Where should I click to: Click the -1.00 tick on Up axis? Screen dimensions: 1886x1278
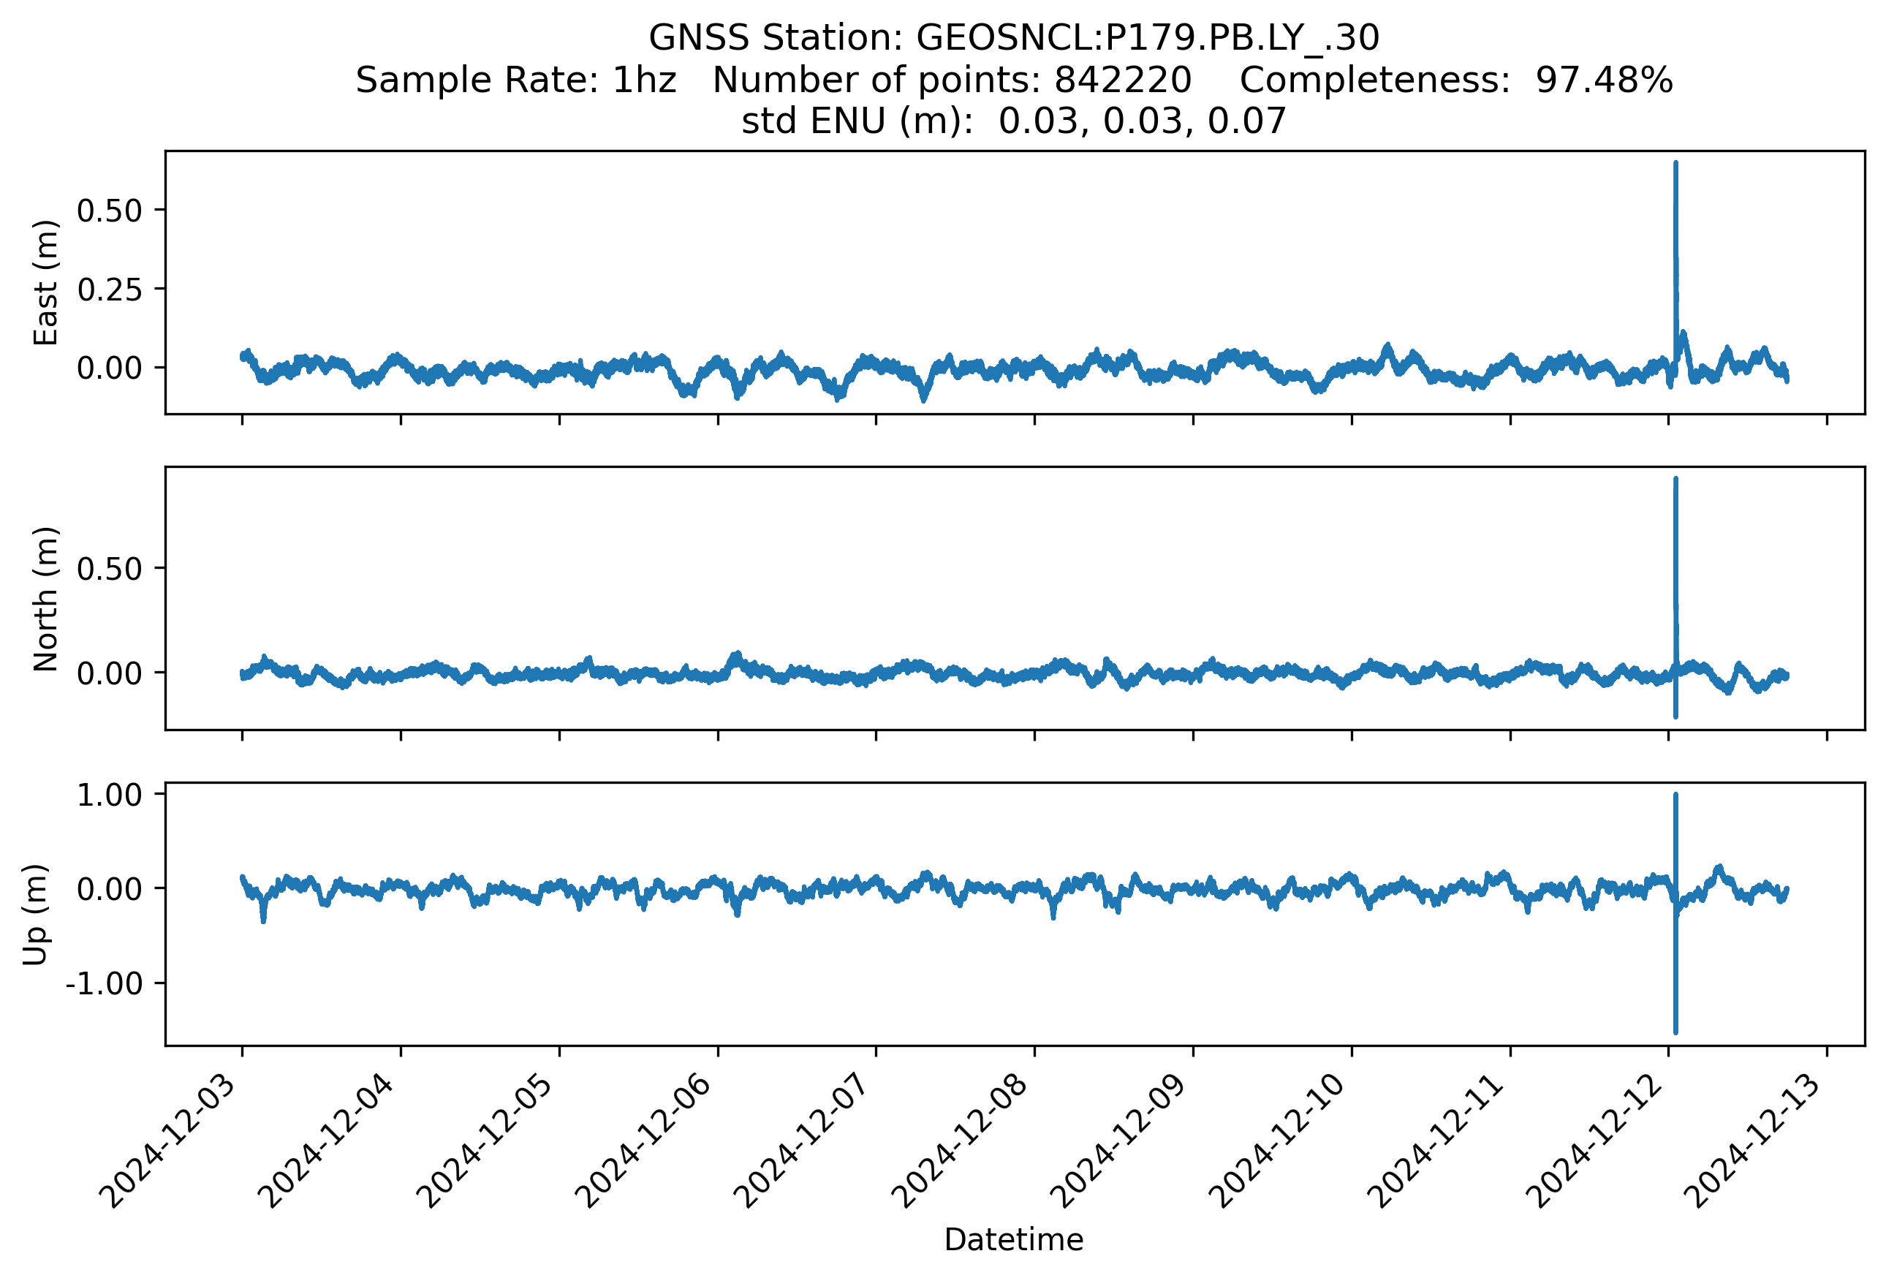tap(104, 983)
